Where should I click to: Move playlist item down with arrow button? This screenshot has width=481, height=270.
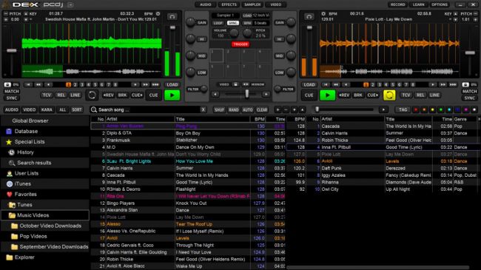pyautogui.click(x=294, y=109)
